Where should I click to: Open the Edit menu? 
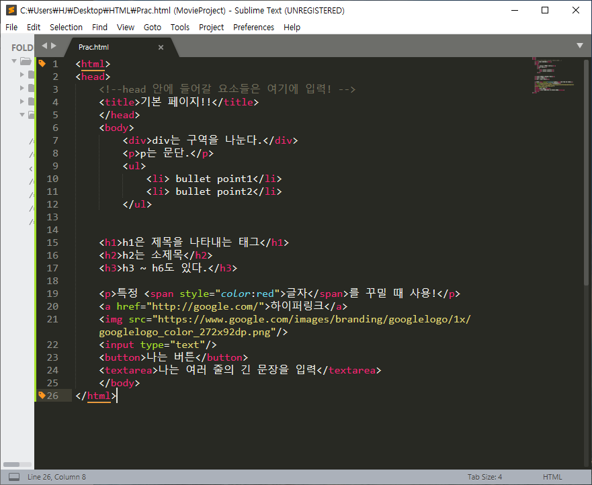point(34,27)
